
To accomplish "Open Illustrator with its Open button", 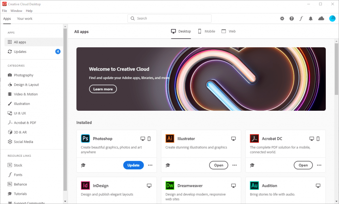I will 218,165.
